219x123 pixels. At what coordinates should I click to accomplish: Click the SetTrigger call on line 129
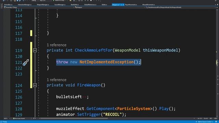click(x=89, y=114)
